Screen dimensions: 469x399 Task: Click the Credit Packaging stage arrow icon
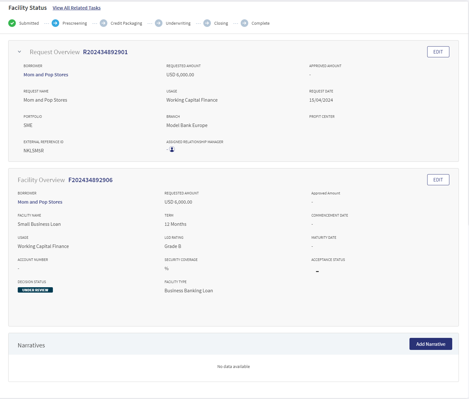(x=104, y=23)
